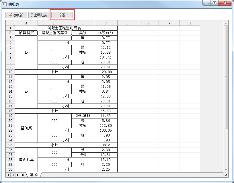This screenshot has width=234, height=183.
Task: Click the 基础层 floor cell
Action: [x=26, y=128]
